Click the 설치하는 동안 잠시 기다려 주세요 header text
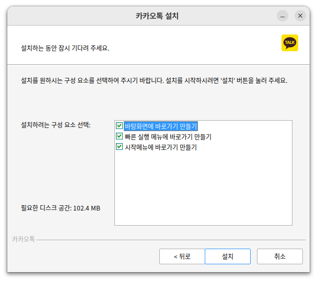The height and width of the screenshot is (281, 317). tap(65, 48)
